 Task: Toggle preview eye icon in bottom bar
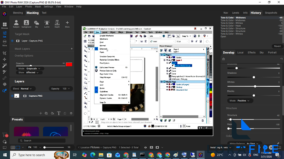click(146, 147)
